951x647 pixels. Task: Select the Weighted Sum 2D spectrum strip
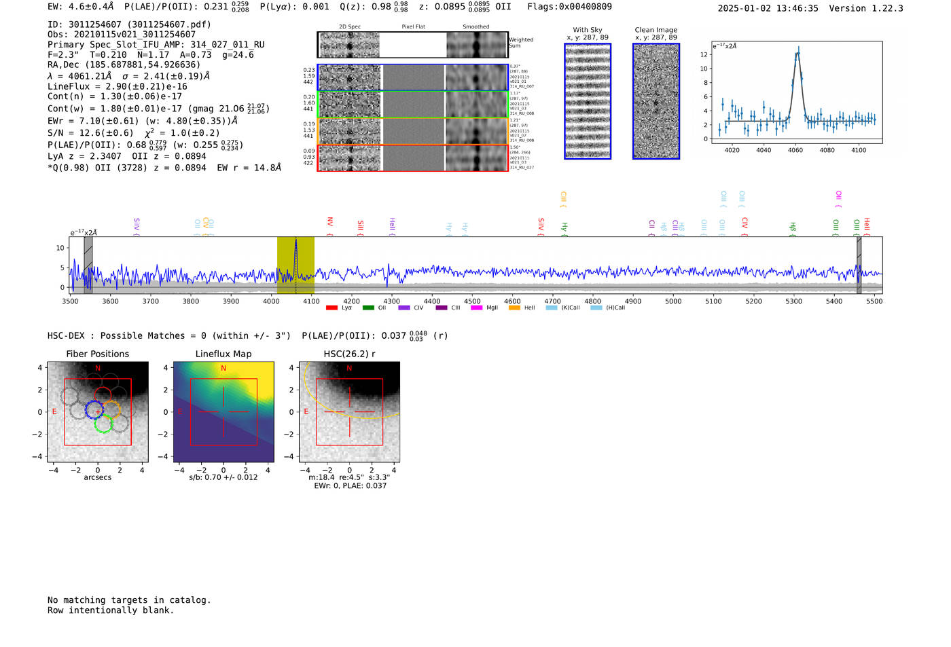(412, 45)
